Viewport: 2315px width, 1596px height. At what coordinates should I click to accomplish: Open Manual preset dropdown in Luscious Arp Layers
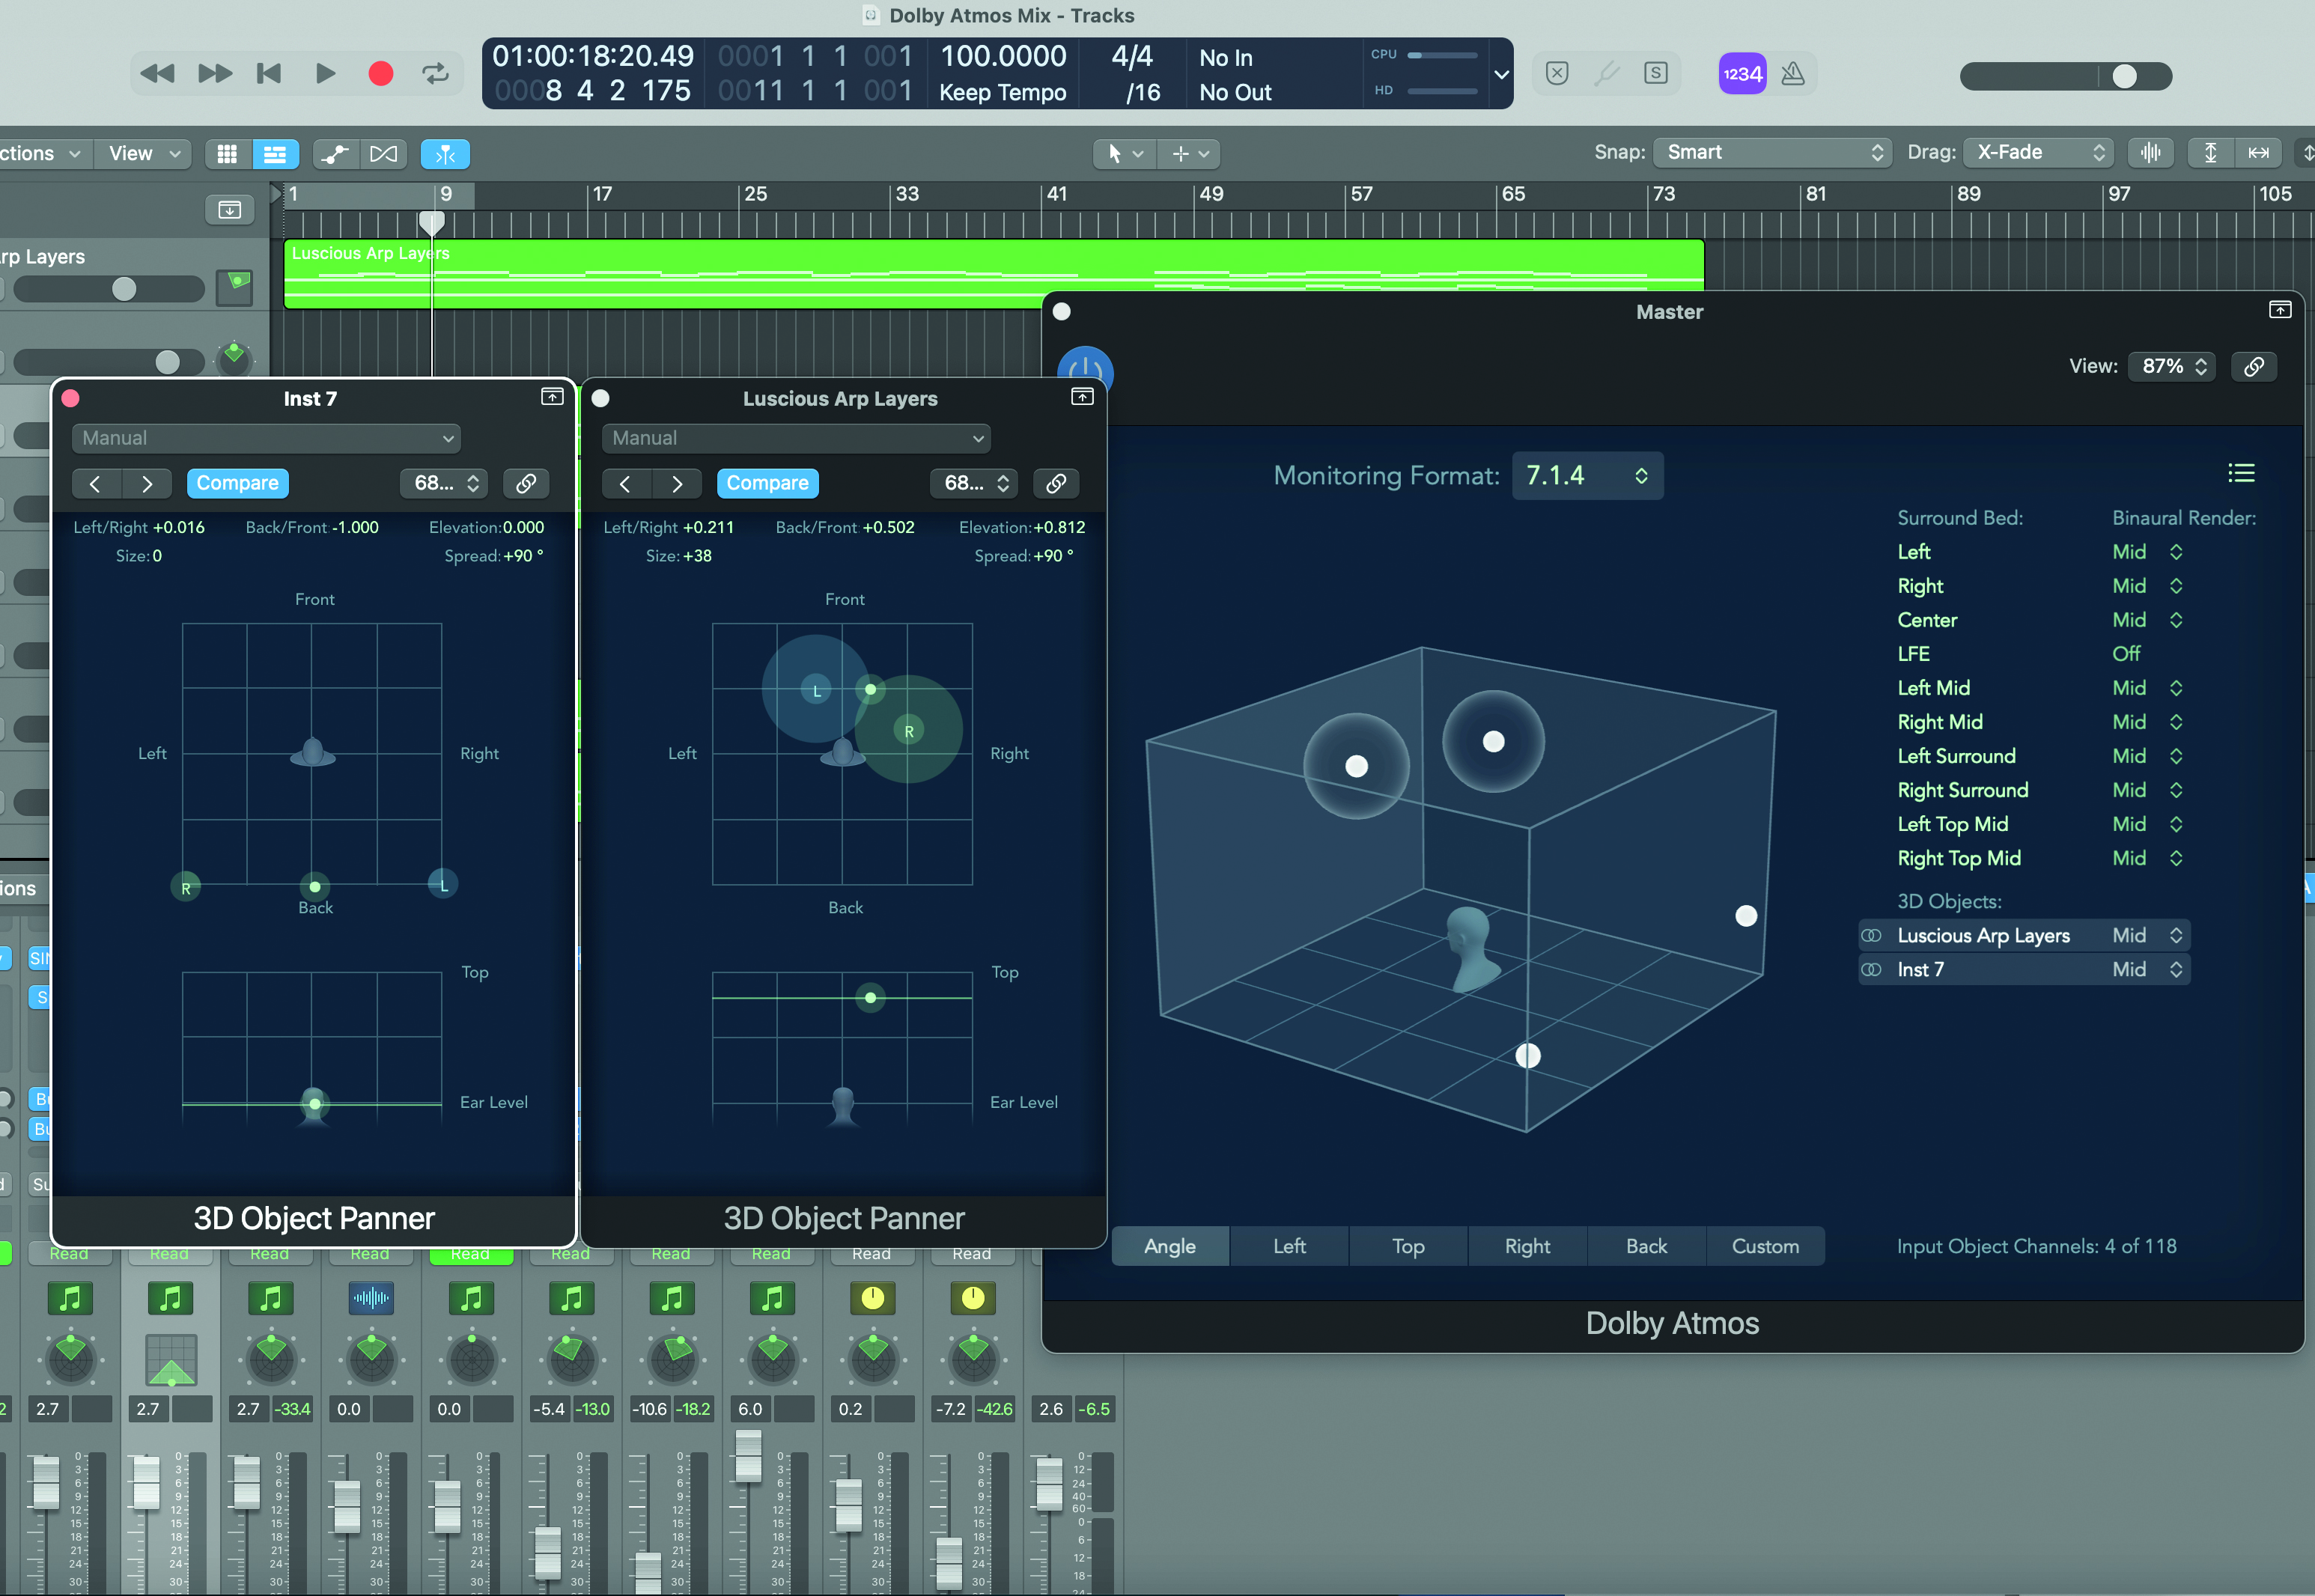pos(796,438)
